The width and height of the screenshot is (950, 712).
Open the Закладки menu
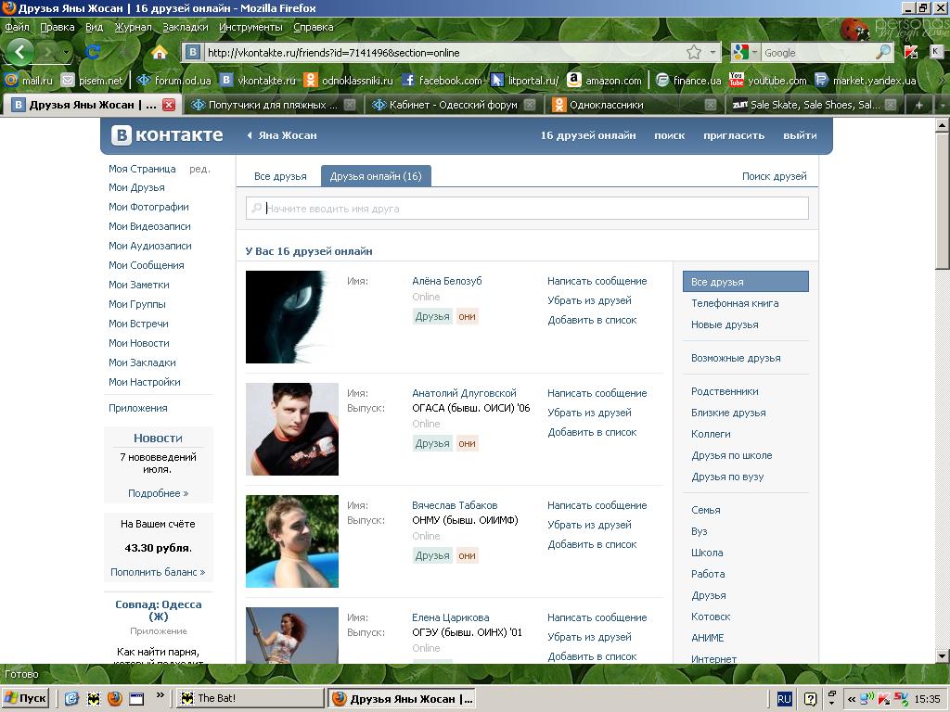[x=186, y=27]
